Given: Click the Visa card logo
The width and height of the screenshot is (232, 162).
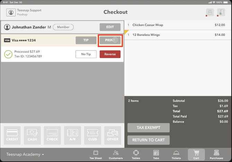Looking at the screenshot, I should (x=7, y=40).
